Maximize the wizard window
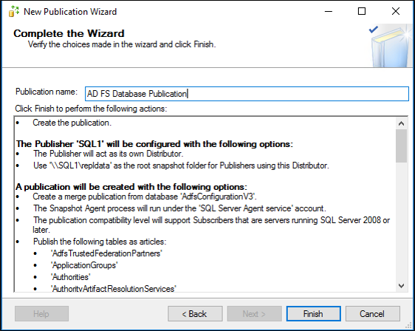 pyautogui.click(x=362, y=11)
